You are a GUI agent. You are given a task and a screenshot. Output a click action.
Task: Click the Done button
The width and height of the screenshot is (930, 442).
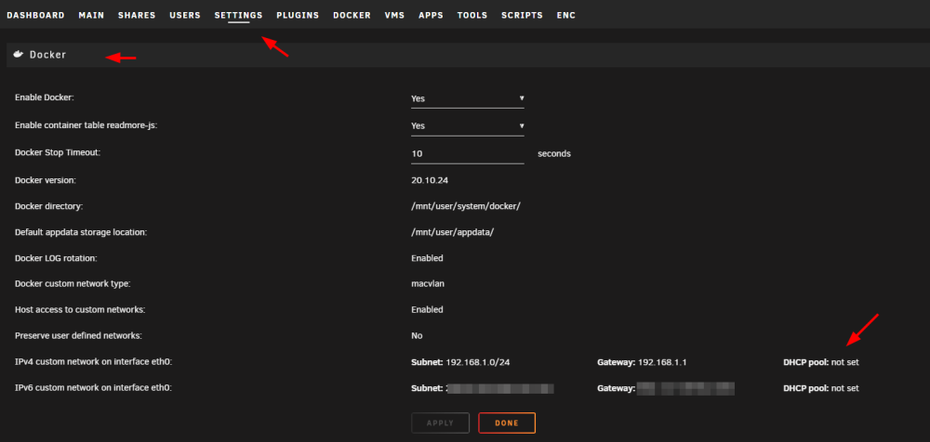(x=507, y=423)
